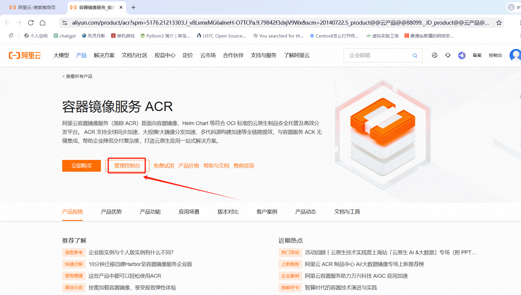521x295 pixels.
Task: Open the 虚拟实验工场 bookmark
Action: click(x=383, y=36)
